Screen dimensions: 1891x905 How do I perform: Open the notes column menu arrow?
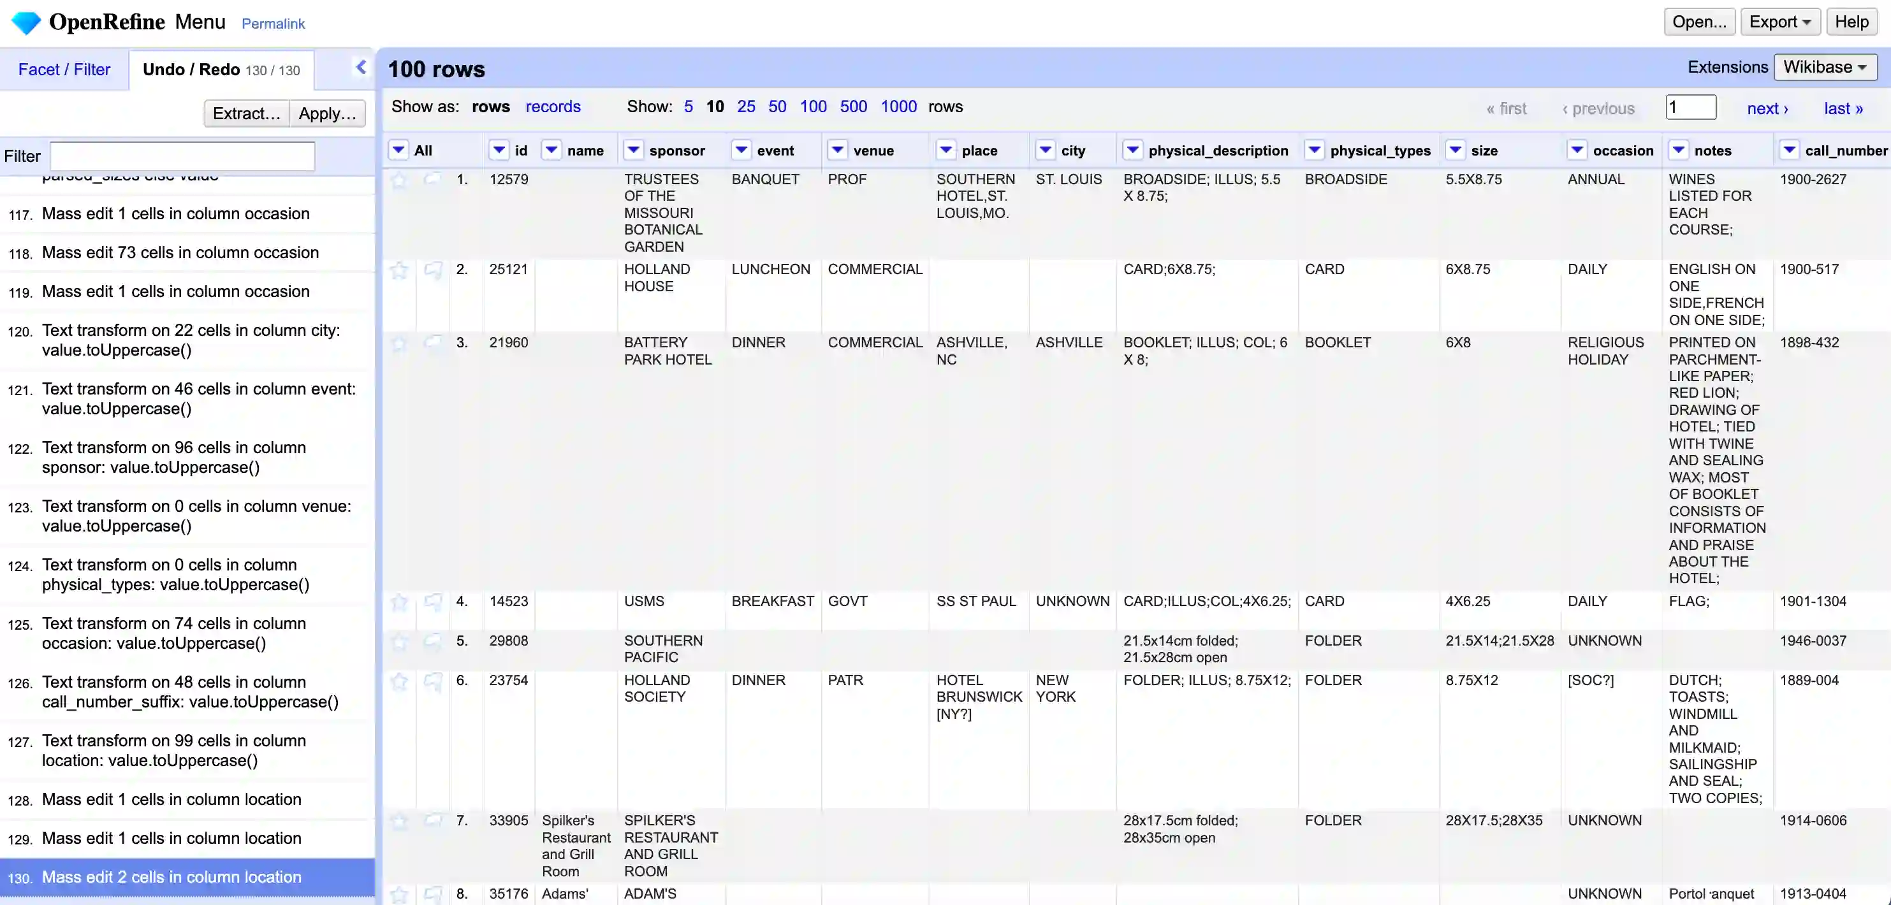1678,150
